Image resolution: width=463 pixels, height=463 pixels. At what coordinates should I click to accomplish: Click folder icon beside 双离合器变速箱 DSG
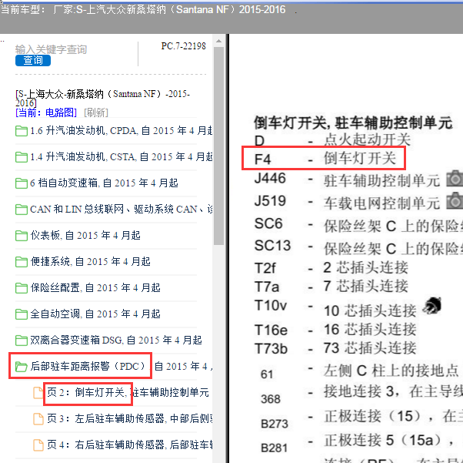pyautogui.click(x=22, y=341)
